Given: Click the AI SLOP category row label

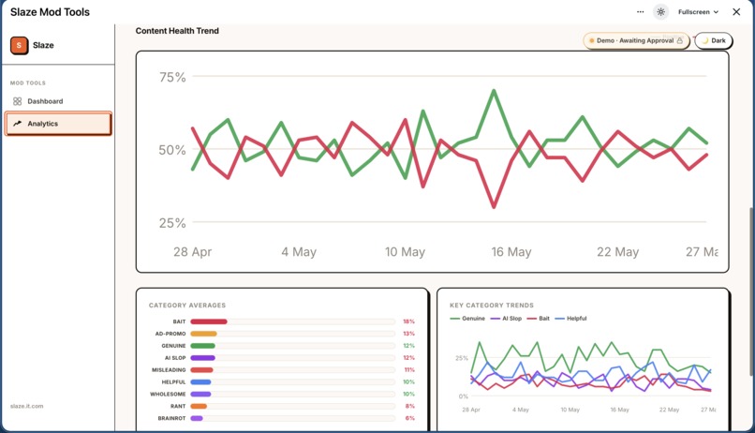Looking at the screenshot, I should tap(175, 358).
